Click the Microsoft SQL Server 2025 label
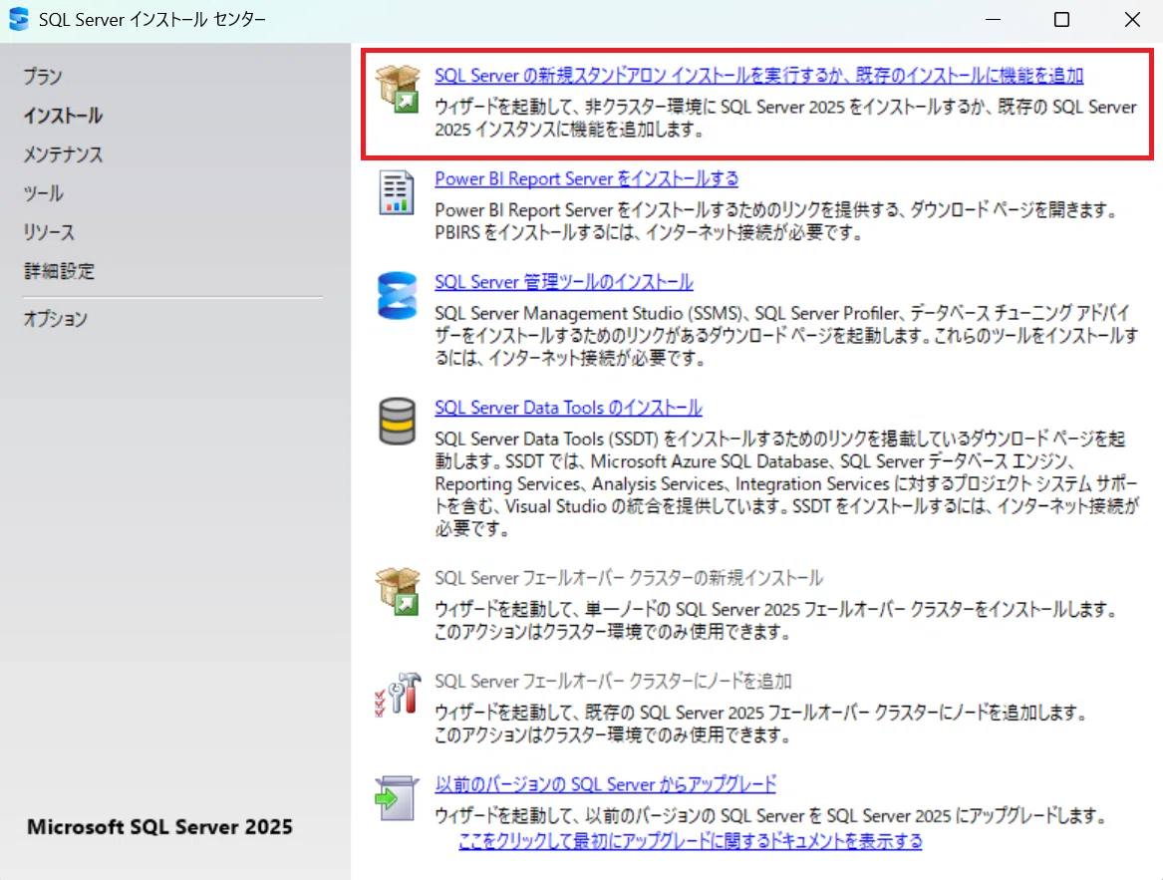Screen dimensions: 1163x880 160,826
